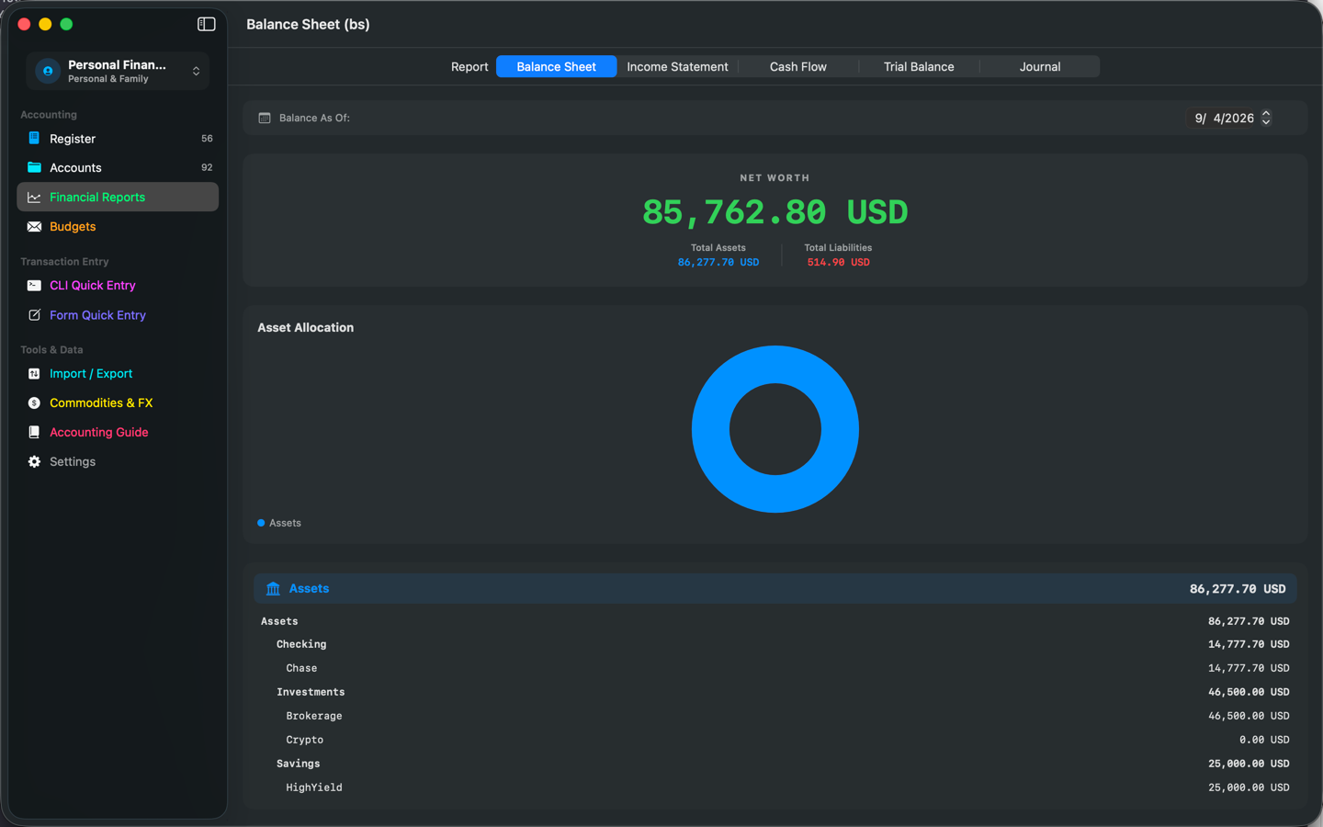Switch to the Income Statement tab
The image size is (1323, 827).
coord(677,66)
